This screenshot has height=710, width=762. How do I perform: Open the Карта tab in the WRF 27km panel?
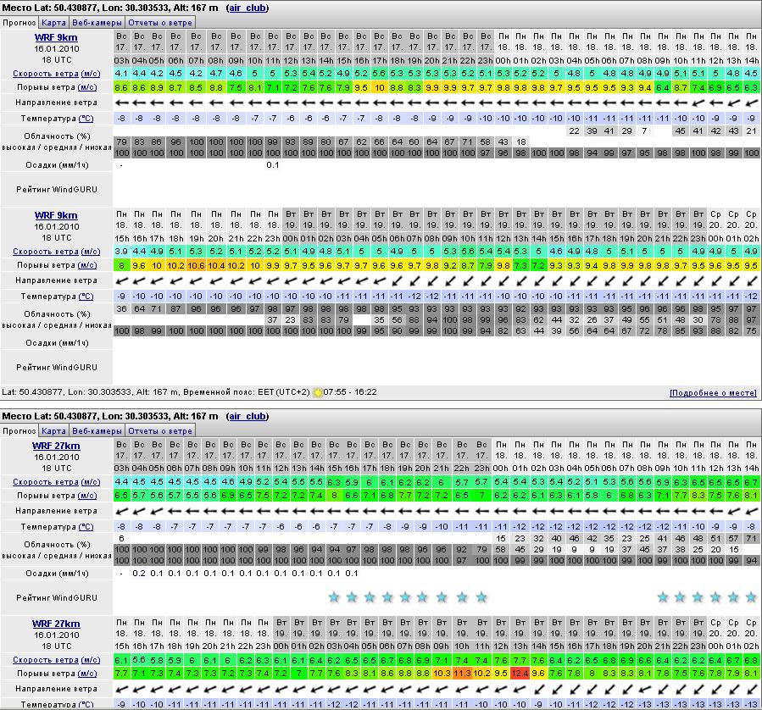pos(54,430)
